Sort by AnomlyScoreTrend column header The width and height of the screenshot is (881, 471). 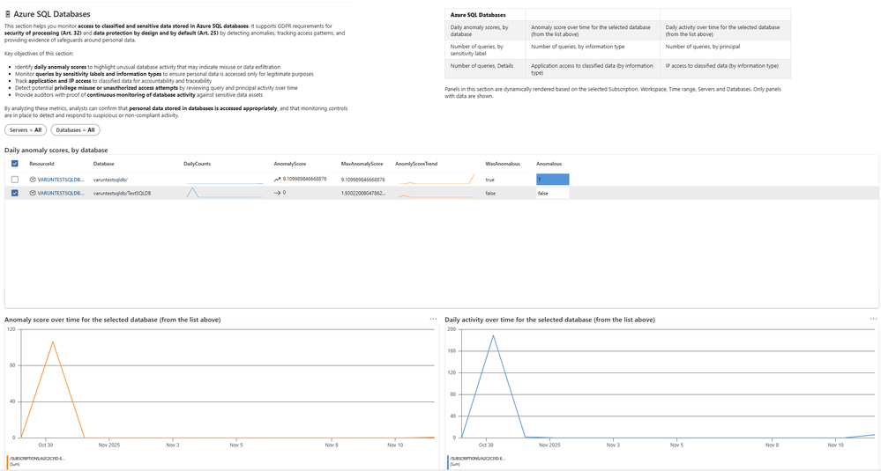(416, 164)
